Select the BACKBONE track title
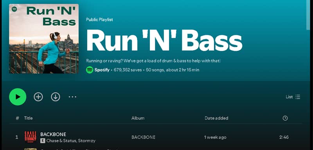The height and width of the screenshot is (150, 313). (x=53, y=134)
